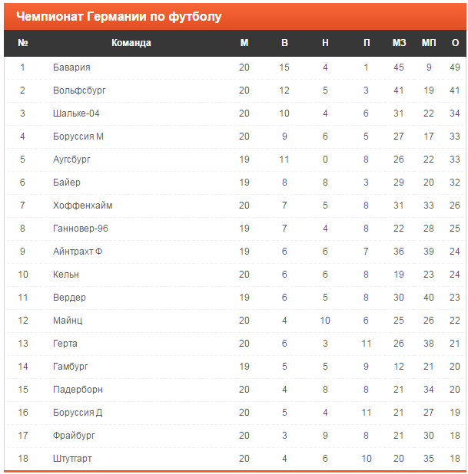
Task: Click Айнтрахт Ф in the list
Action: coord(78,252)
